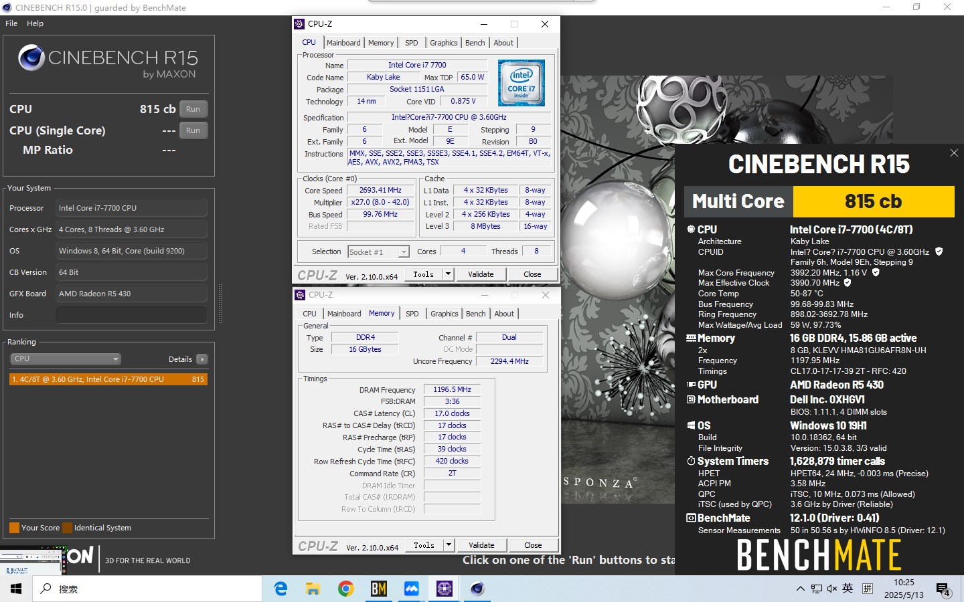Click the Windows OS icon in BenchMate panel
Screen dimensions: 964x602
(691, 425)
